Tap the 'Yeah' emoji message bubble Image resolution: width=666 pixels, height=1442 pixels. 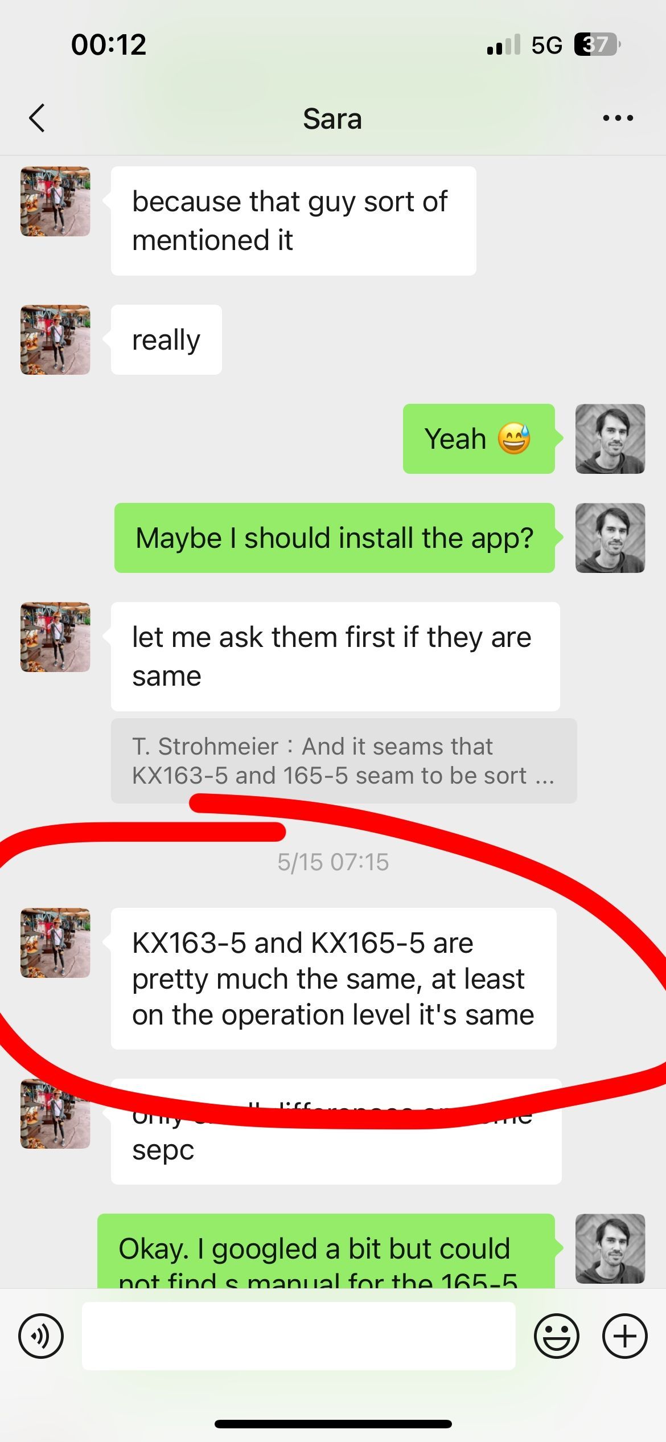pos(479,439)
